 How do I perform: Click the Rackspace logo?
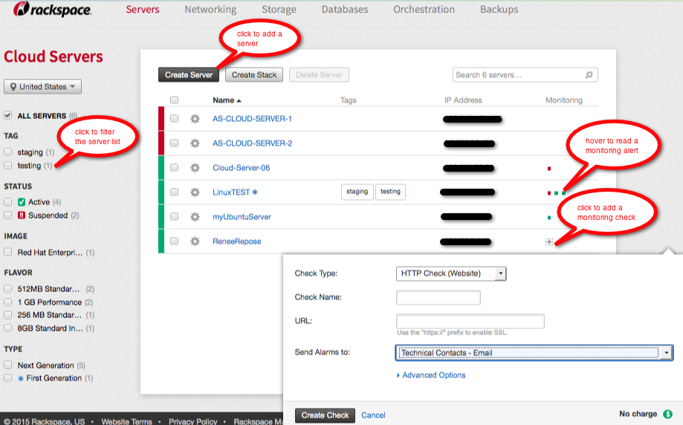click(x=52, y=9)
